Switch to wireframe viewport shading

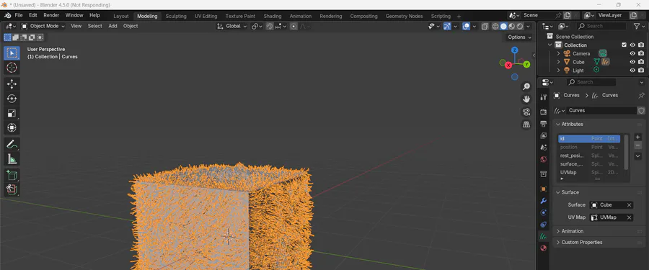(495, 26)
